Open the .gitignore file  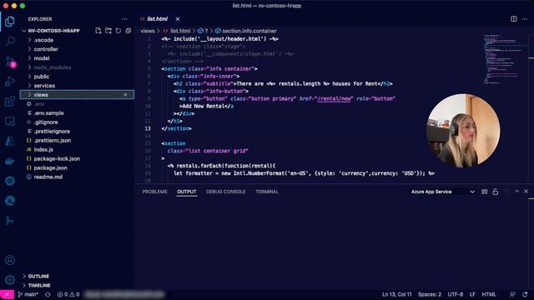pyautogui.click(x=46, y=122)
